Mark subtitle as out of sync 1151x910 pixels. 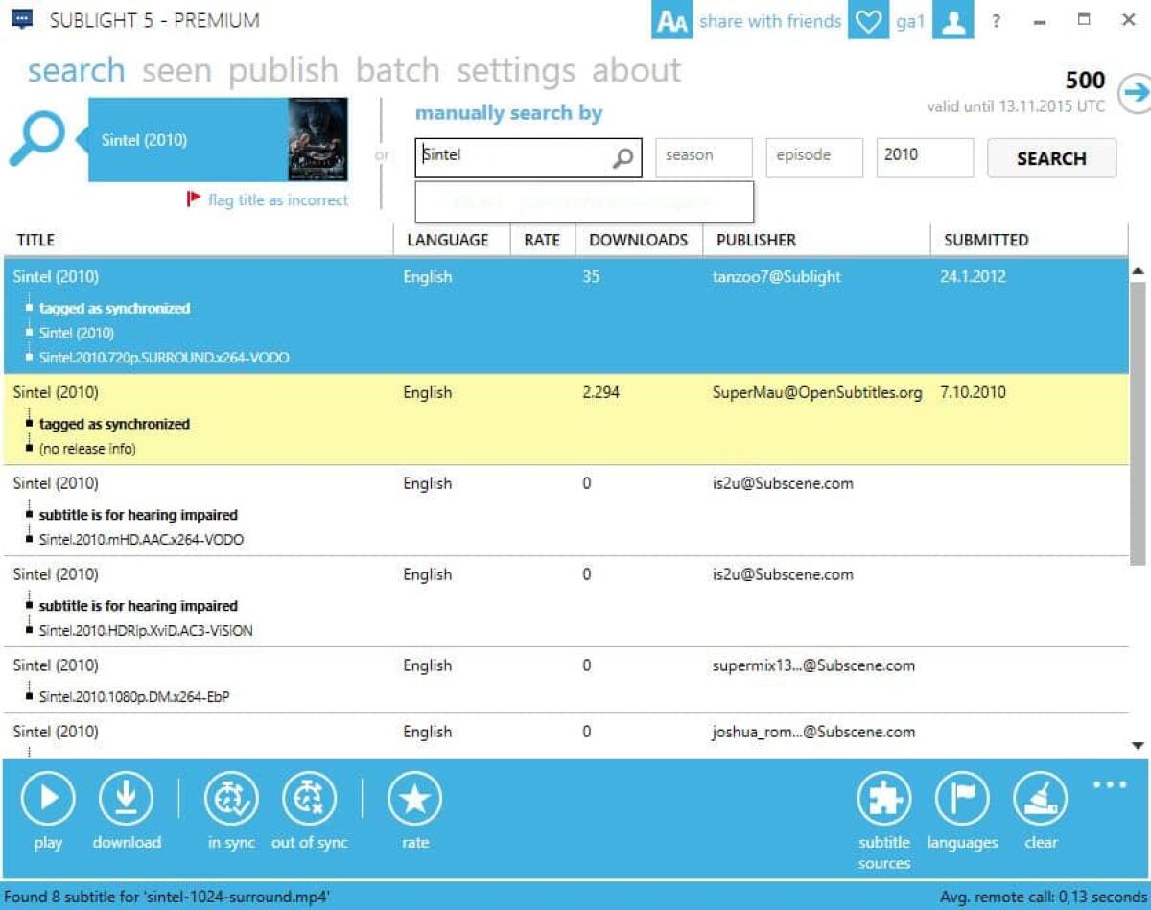click(309, 797)
